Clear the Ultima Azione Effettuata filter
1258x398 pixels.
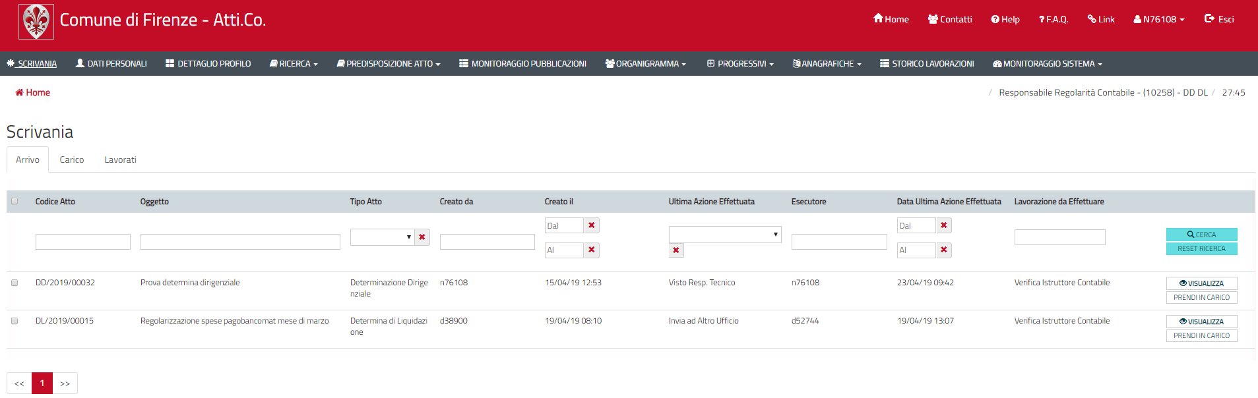[676, 250]
